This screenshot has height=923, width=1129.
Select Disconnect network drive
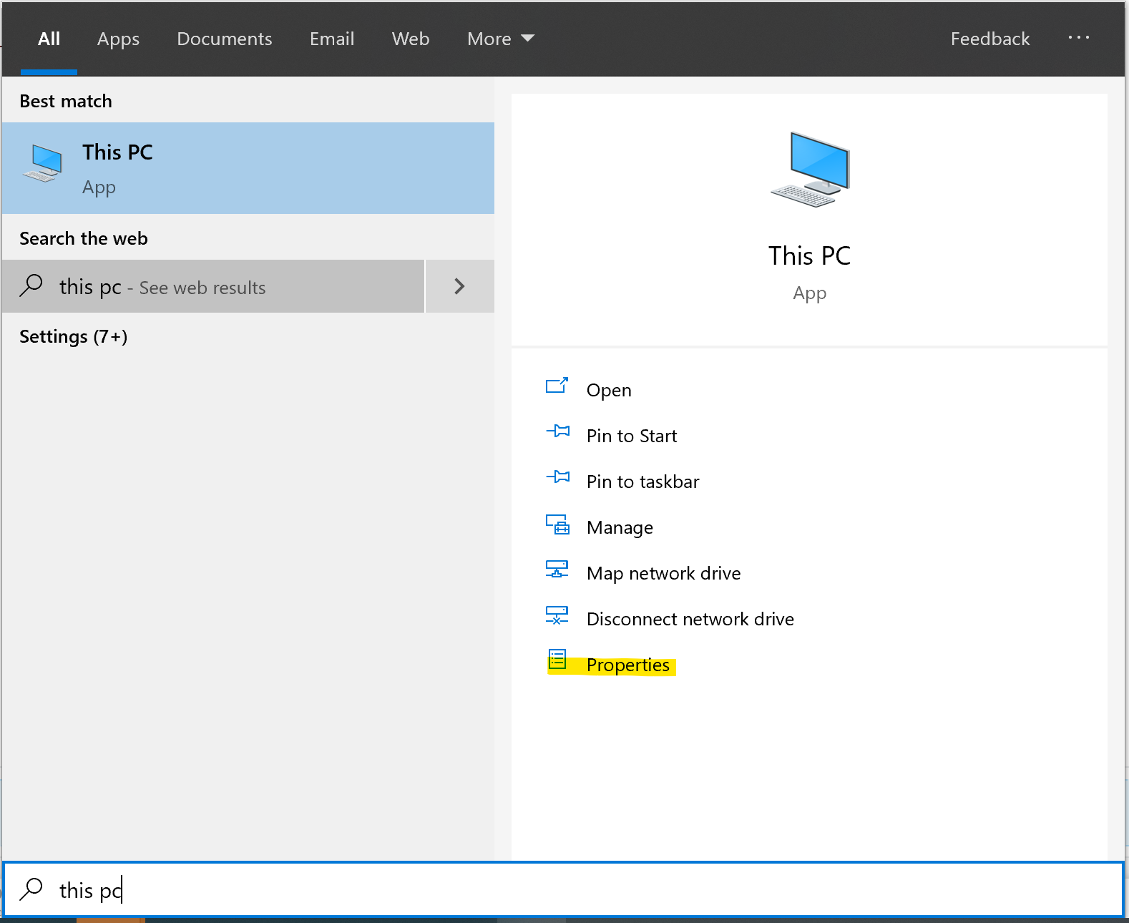pos(690,619)
